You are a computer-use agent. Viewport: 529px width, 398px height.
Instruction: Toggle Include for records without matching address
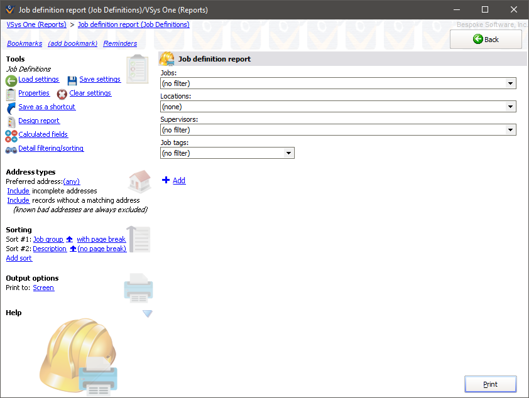click(18, 200)
